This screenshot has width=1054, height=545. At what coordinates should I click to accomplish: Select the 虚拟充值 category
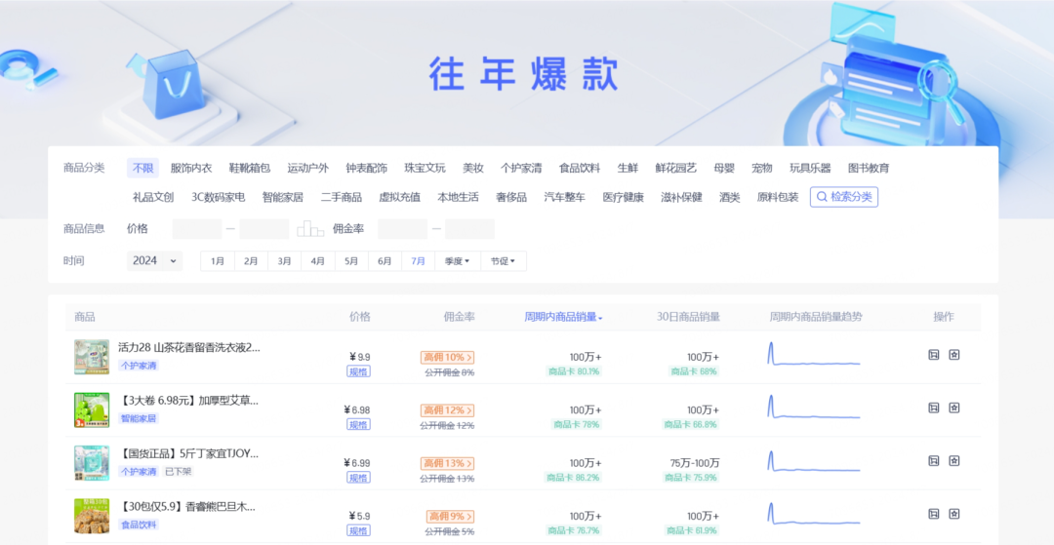400,197
